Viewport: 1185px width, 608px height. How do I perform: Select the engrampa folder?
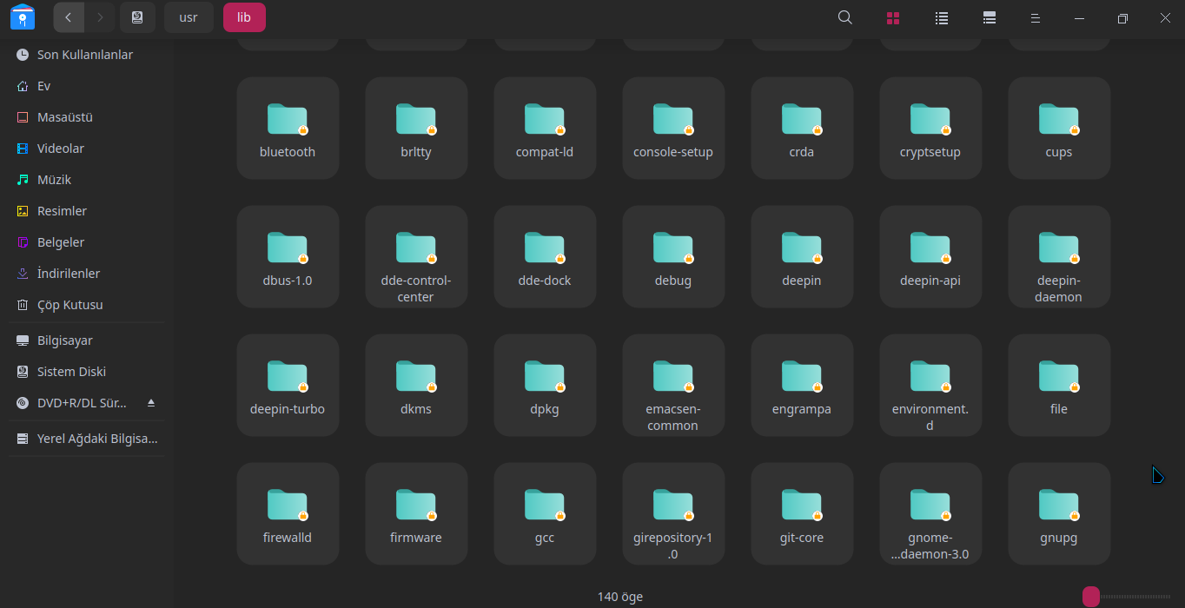click(802, 386)
